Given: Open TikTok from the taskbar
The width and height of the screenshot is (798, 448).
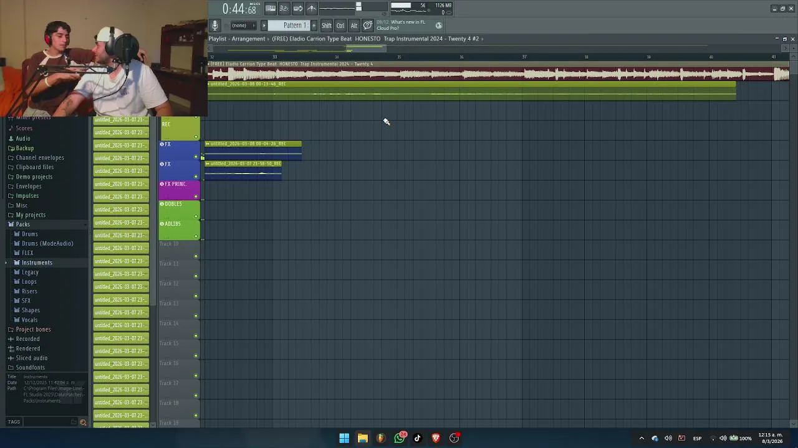Looking at the screenshot, I should coord(418,438).
